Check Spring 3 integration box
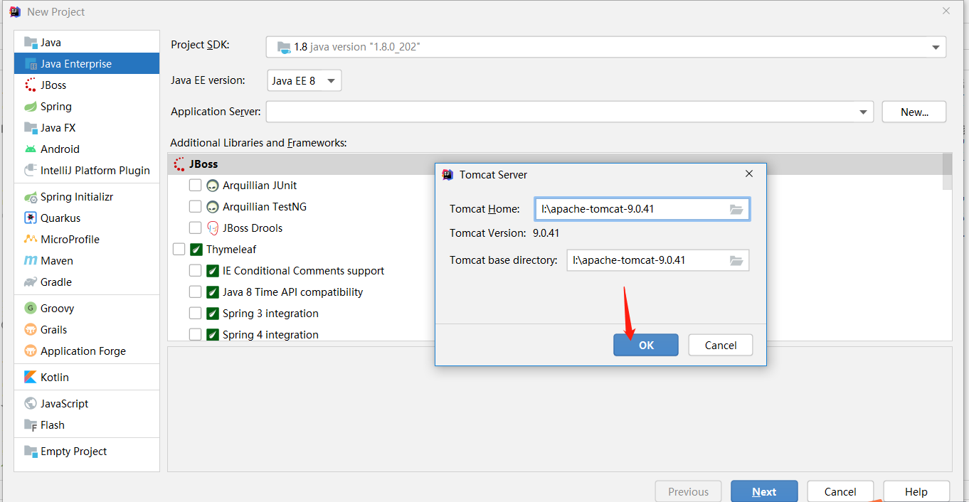The width and height of the screenshot is (969, 502). coord(195,314)
